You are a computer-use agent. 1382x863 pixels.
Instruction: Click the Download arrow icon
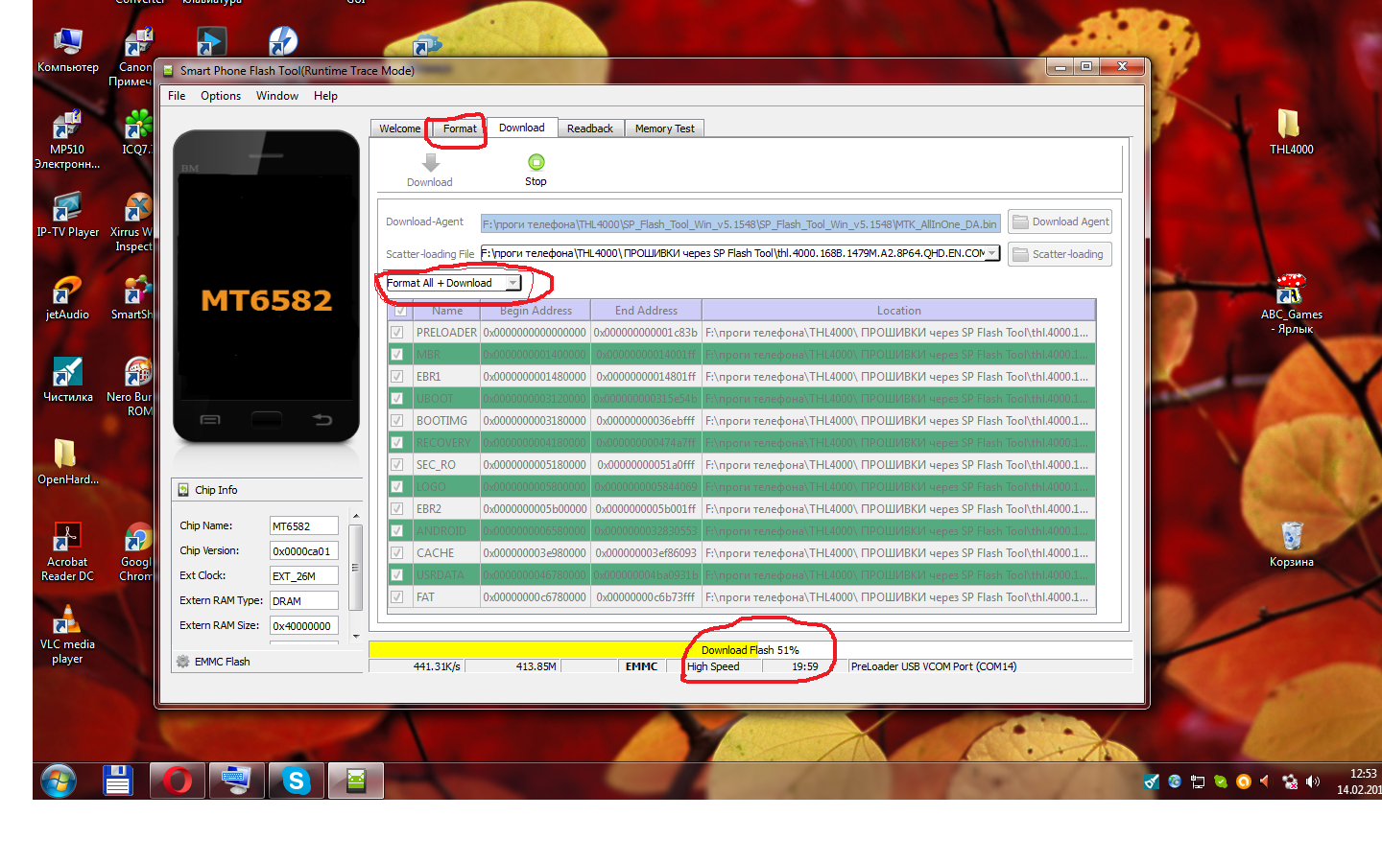[430, 163]
